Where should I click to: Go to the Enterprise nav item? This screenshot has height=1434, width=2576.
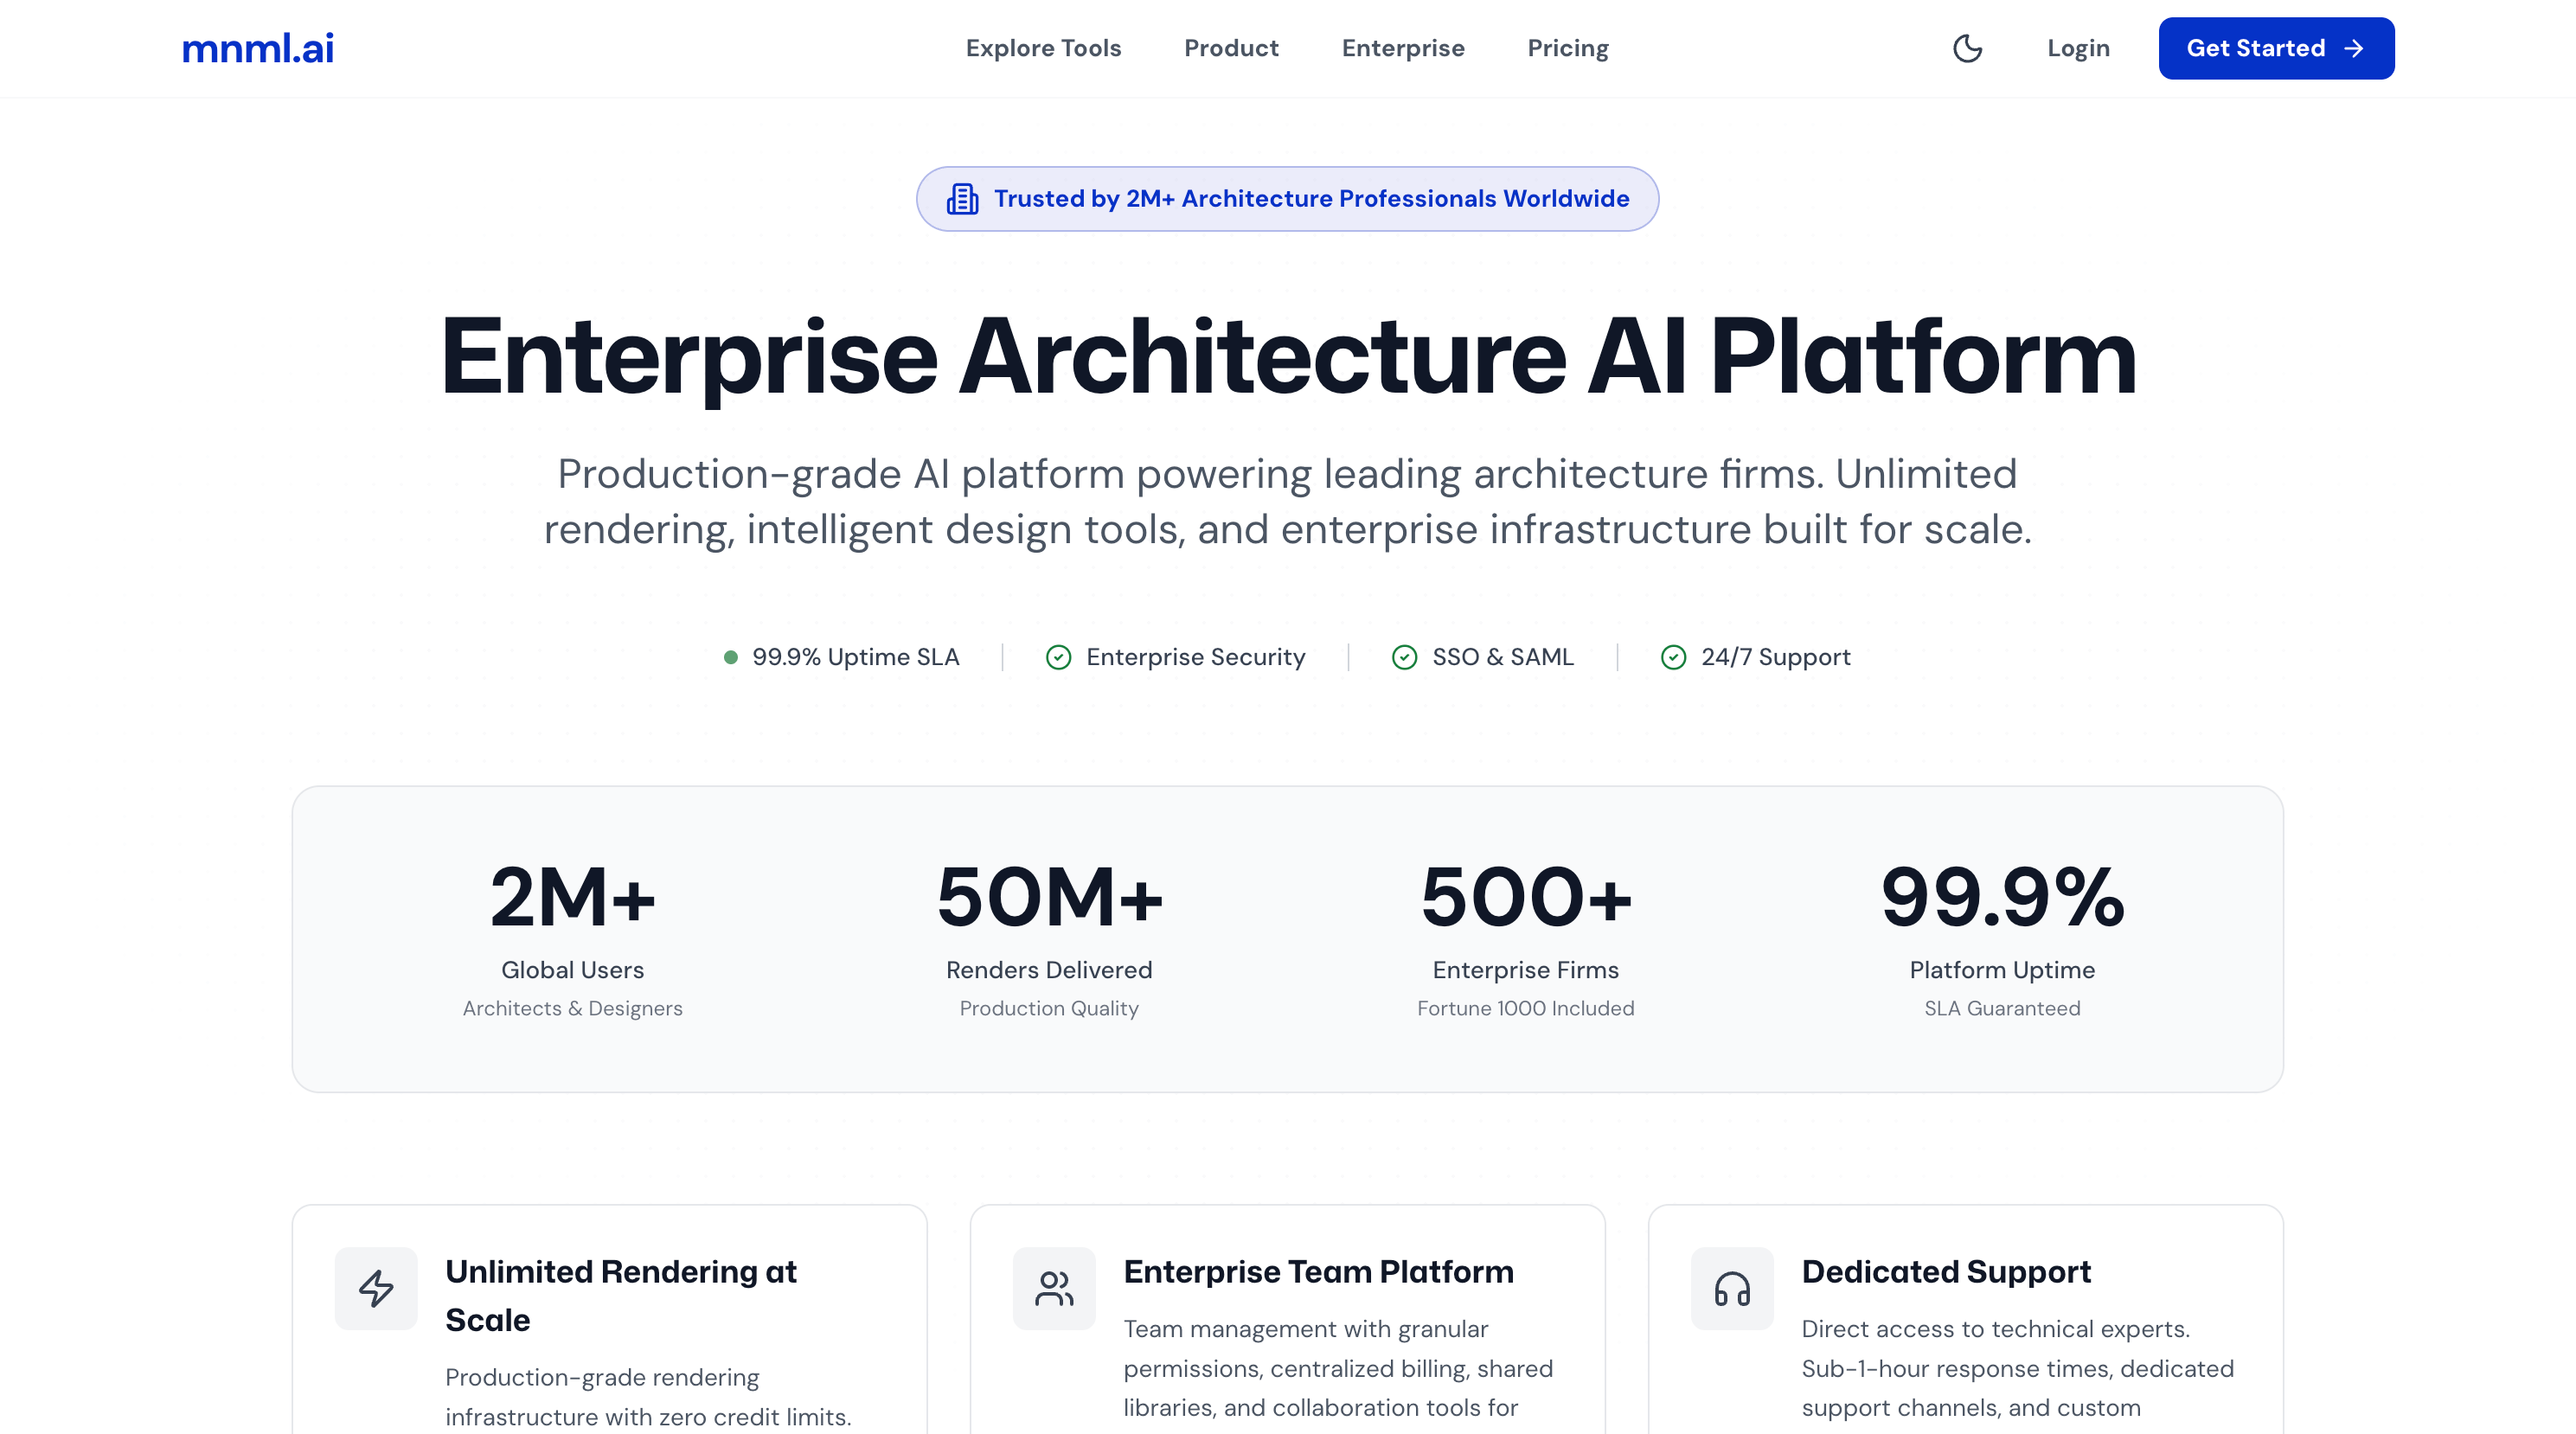tap(1403, 48)
